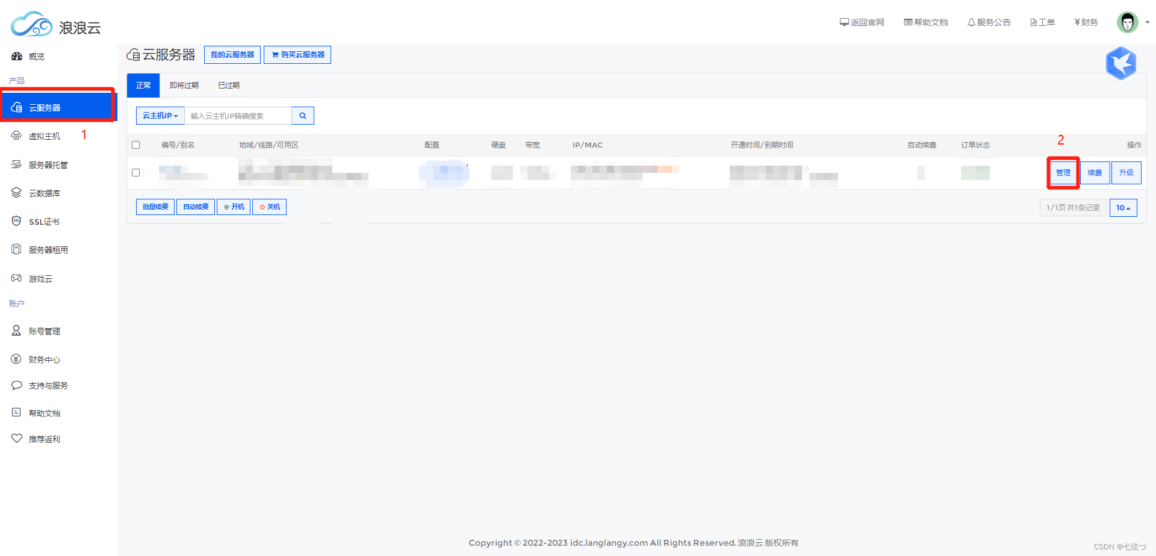1156x556 pixels.
Task: Click the SSL证书 shield icon
Action: (17, 221)
